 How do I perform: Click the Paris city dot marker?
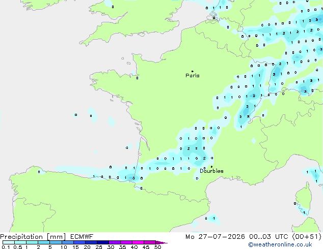[193, 71]
